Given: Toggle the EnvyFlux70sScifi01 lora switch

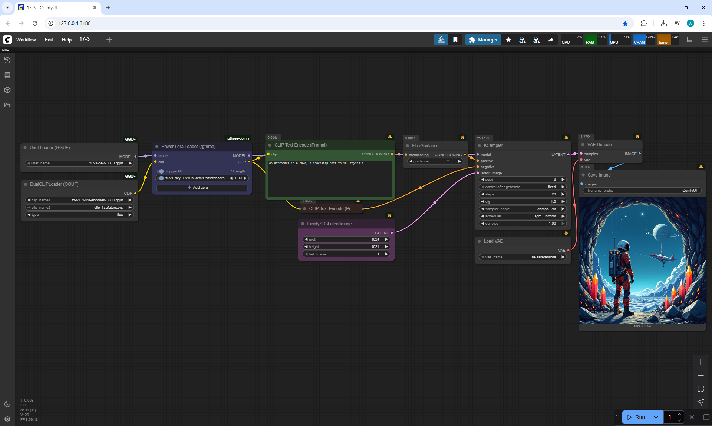Looking at the screenshot, I should (x=161, y=178).
